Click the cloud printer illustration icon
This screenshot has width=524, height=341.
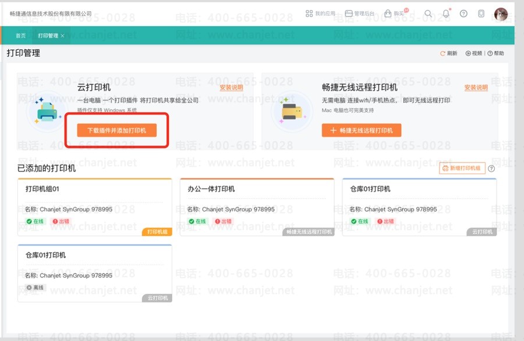point(47,112)
